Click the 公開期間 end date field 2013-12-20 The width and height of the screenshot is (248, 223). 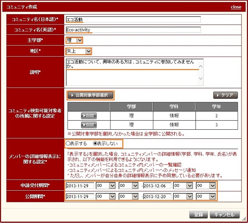tap(157, 196)
